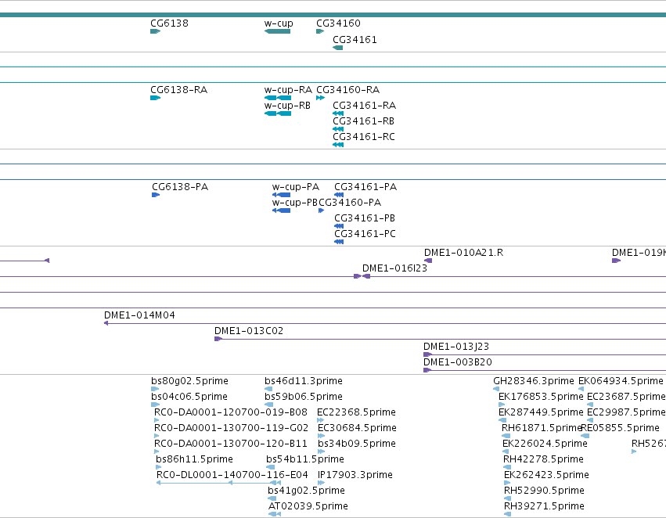The width and height of the screenshot is (666, 518).
Task: Click the DME1-014M04 left arrow end
Action: tap(106, 323)
